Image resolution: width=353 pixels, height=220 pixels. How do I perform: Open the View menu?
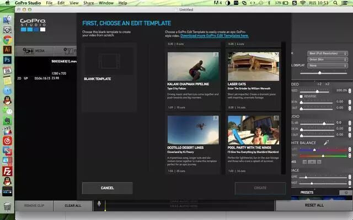coord(74,3)
